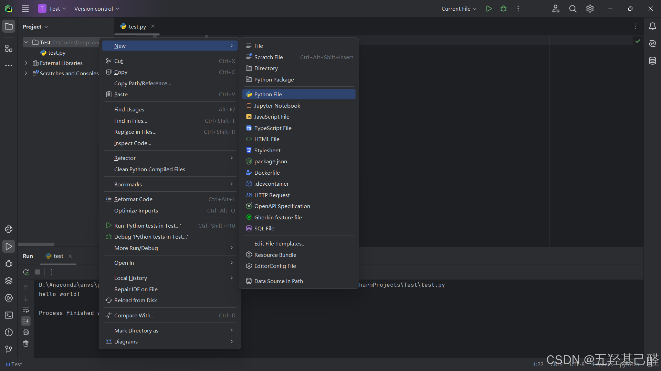Toggle Scroll to End icon in Run console
Viewport: 661px width, 371px height.
pos(26,321)
